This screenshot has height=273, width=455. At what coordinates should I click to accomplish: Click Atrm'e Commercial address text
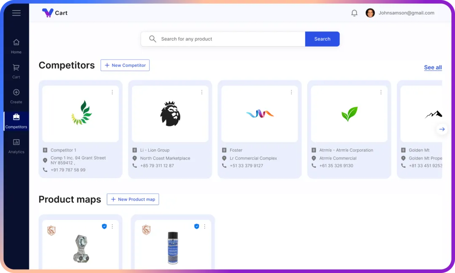tap(338, 158)
